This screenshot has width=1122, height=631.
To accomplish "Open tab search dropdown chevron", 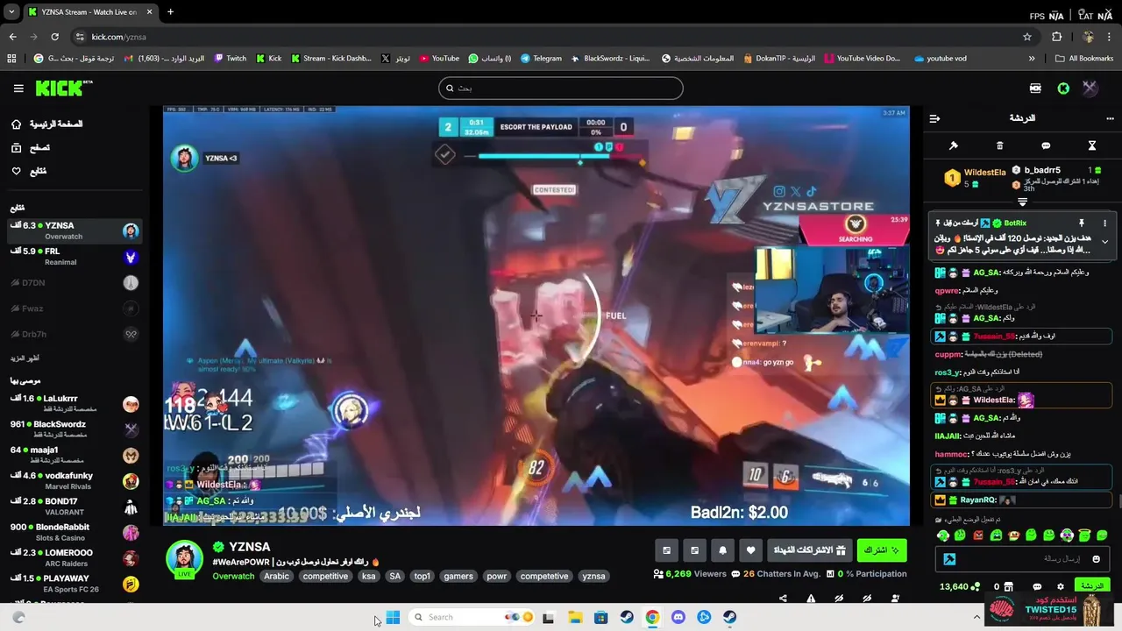I will pos(11,12).
